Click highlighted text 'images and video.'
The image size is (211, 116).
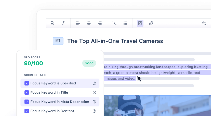(120, 78)
